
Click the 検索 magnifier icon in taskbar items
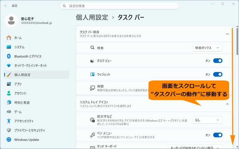(x=92, y=48)
